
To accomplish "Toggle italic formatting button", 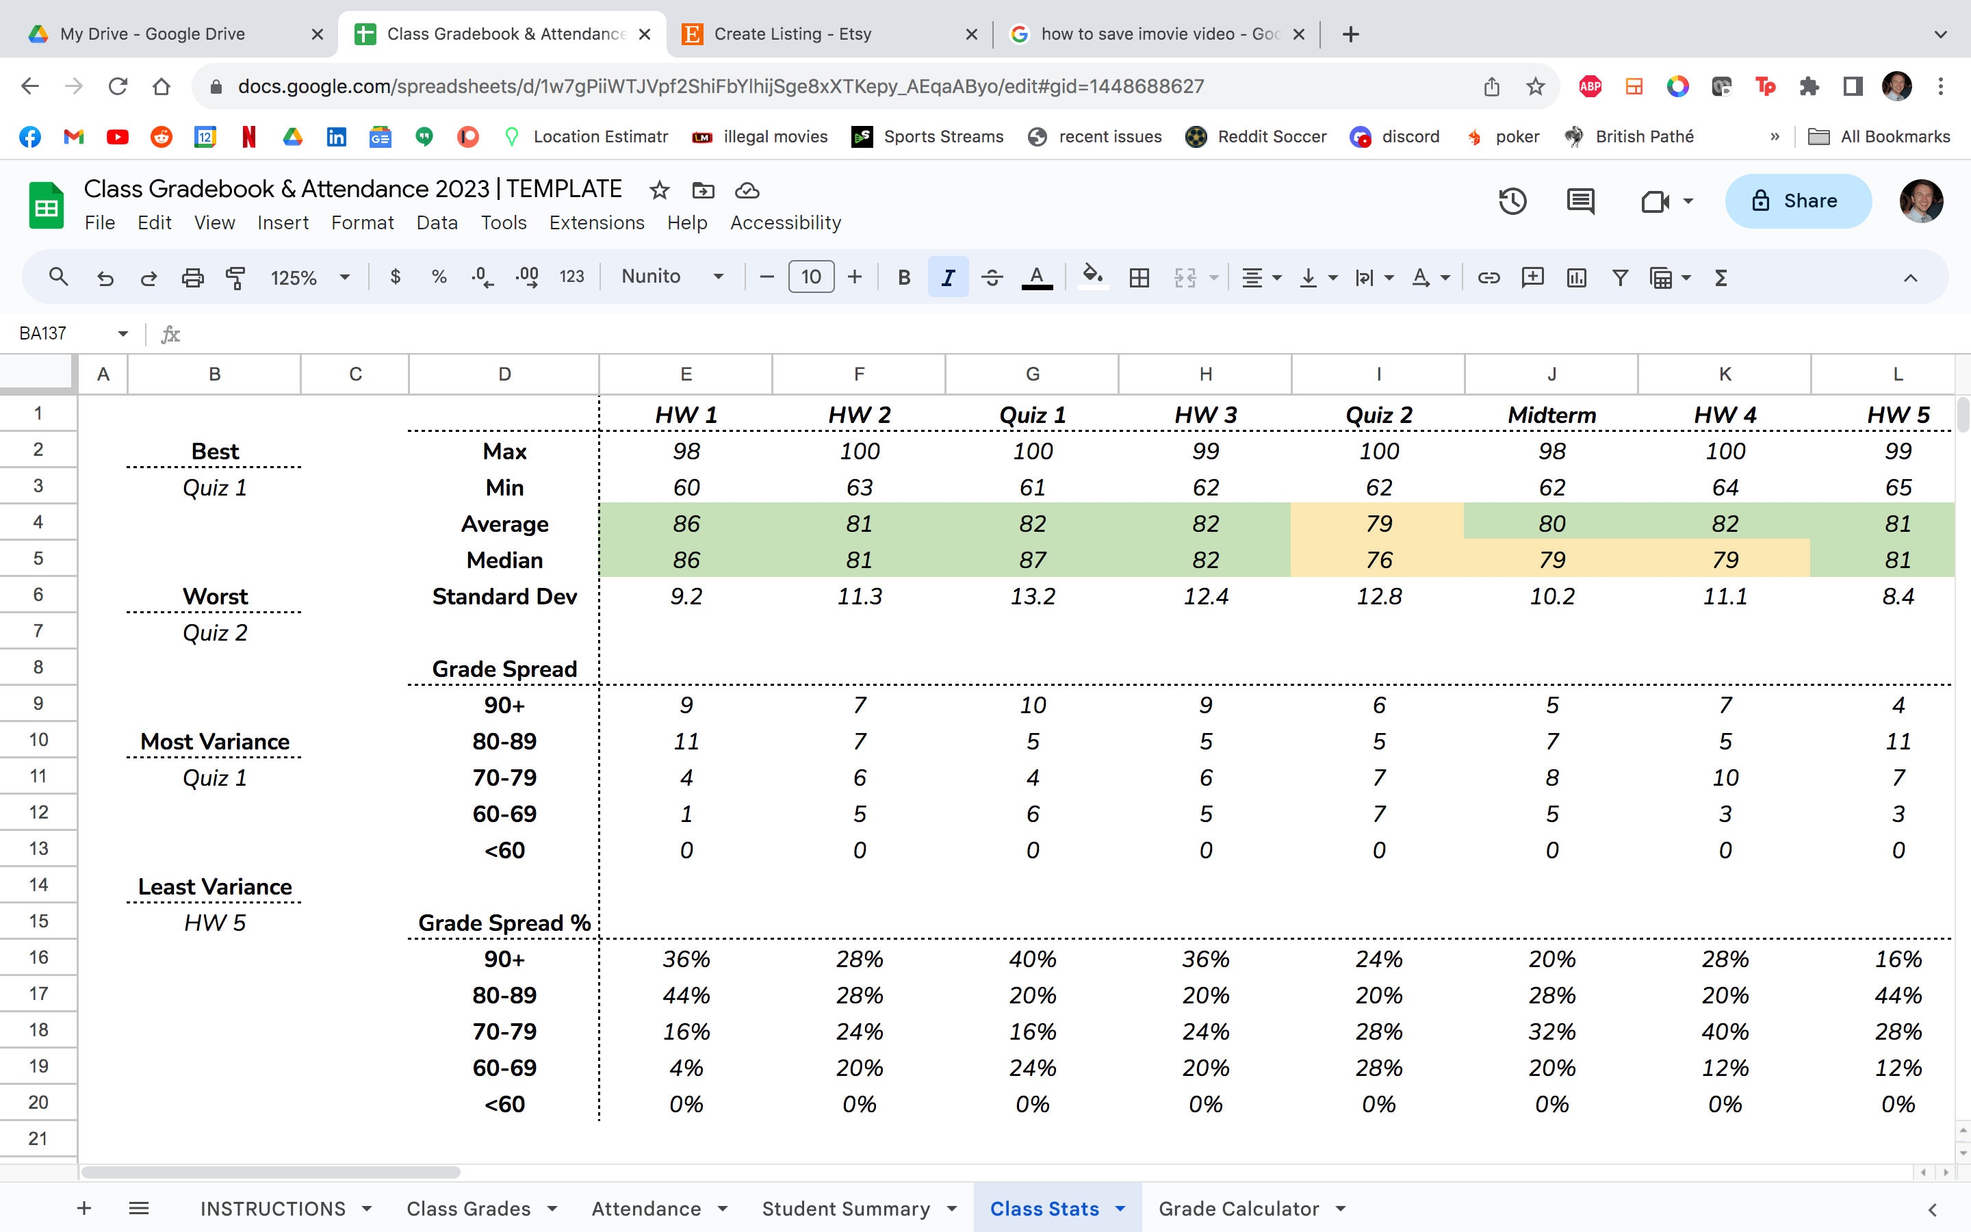I will 948,278.
